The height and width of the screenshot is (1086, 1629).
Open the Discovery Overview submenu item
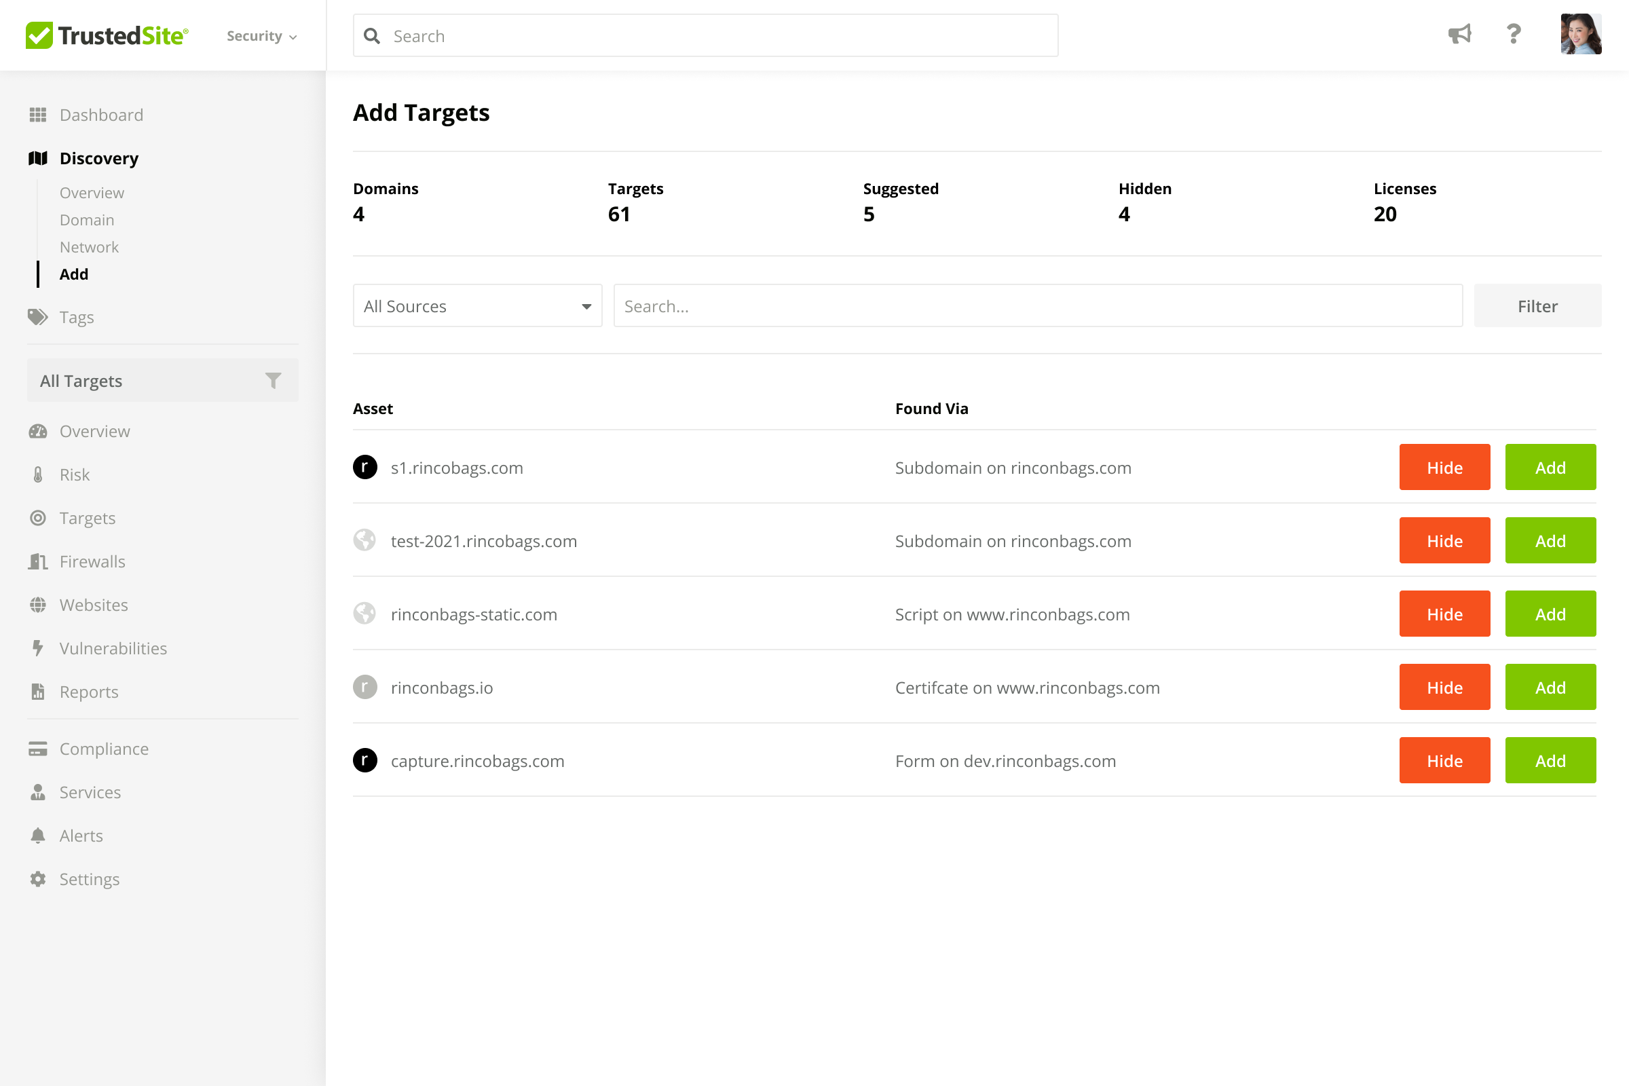coord(92,193)
